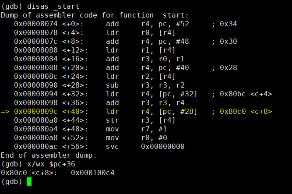Click the '=>' current instruction arrow
This screenshot has height=194, width=292.
[x=5, y=112]
